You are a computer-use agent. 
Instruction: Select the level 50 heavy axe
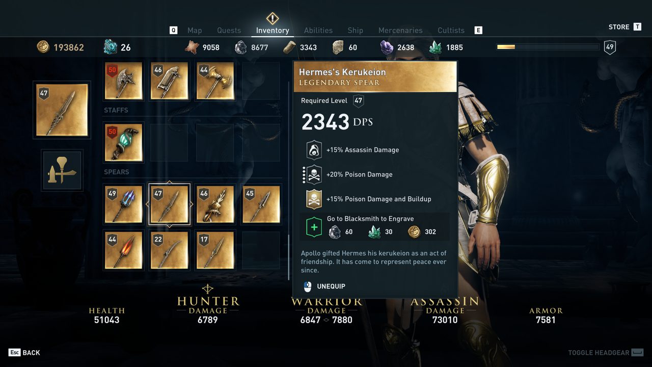[x=124, y=81]
